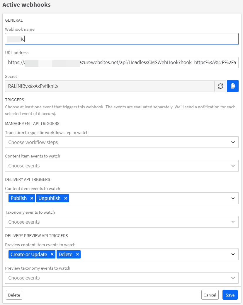Expand the Delivery API content events dropdown
The width and height of the screenshot is (243, 305).
click(233, 198)
